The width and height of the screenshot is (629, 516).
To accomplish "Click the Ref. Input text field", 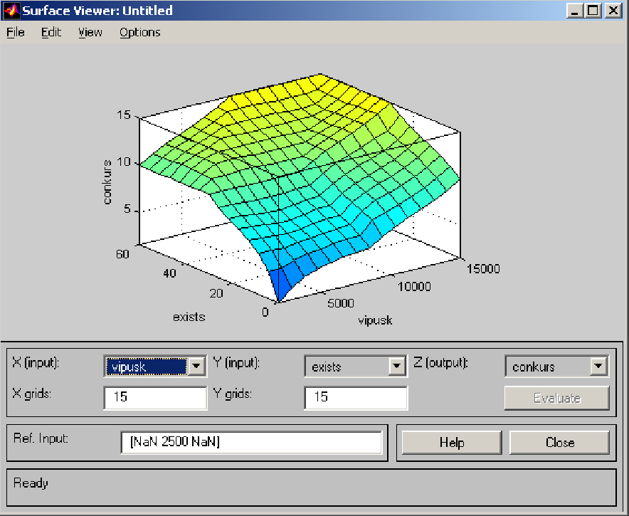I will coord(251,442).
